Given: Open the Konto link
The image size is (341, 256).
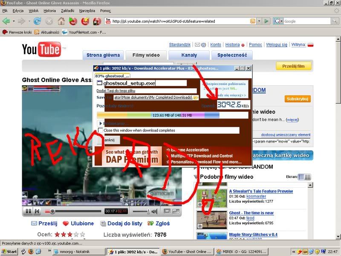Looking at the screenshot, I should coord(216,45).
